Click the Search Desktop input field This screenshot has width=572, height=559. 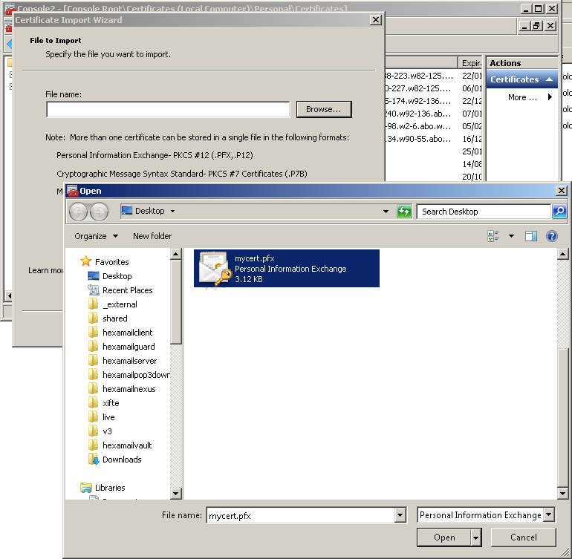(x=483, y=212)
